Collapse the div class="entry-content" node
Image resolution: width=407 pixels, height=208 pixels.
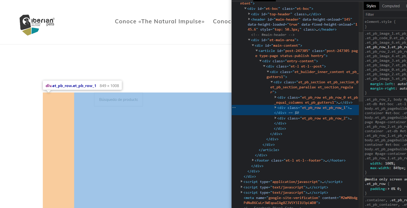click(x=260, y=61)
